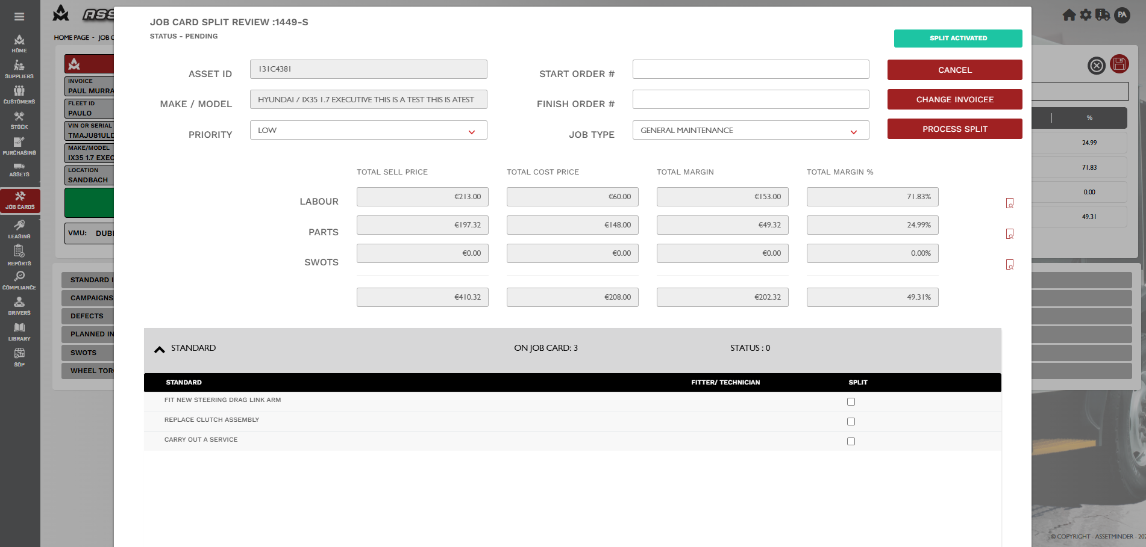Click the SWOTS row detail icon
This screenshot has width=1146, height=547.
click(x=1010, y=264)
